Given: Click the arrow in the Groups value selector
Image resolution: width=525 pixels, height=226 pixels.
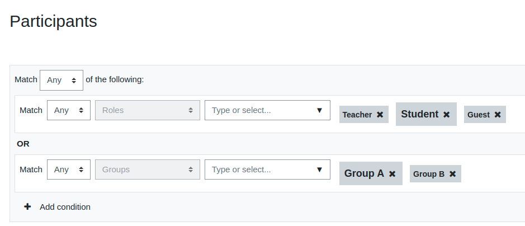Looking at the screenshot, I should point(319,170).
